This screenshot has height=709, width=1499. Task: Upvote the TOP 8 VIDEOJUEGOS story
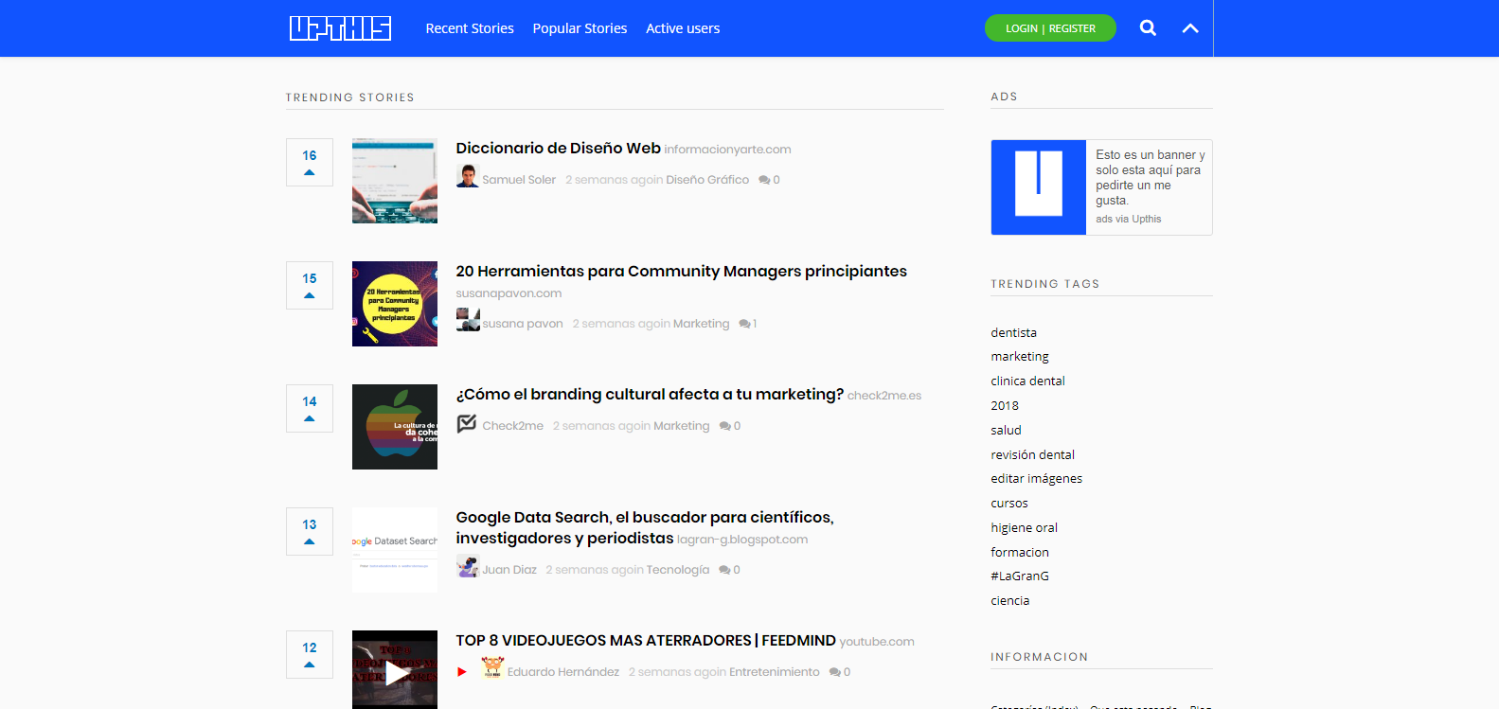(310, 654)
